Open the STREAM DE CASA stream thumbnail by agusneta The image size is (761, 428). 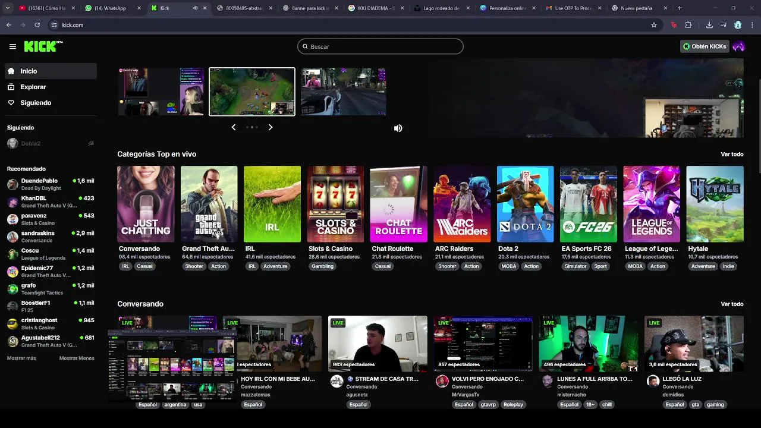pyautogui.click(x=378, y=344)
